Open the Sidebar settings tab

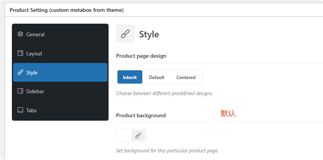[35, 91]
